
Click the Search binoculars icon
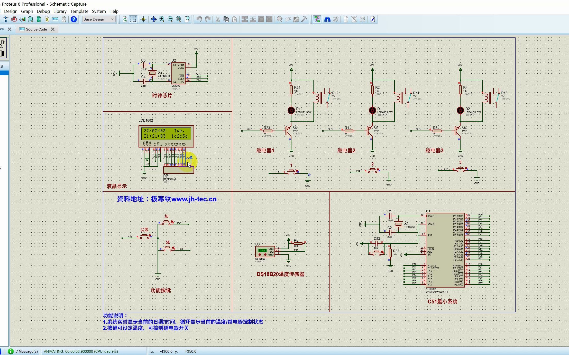click(x=327, y=19)
